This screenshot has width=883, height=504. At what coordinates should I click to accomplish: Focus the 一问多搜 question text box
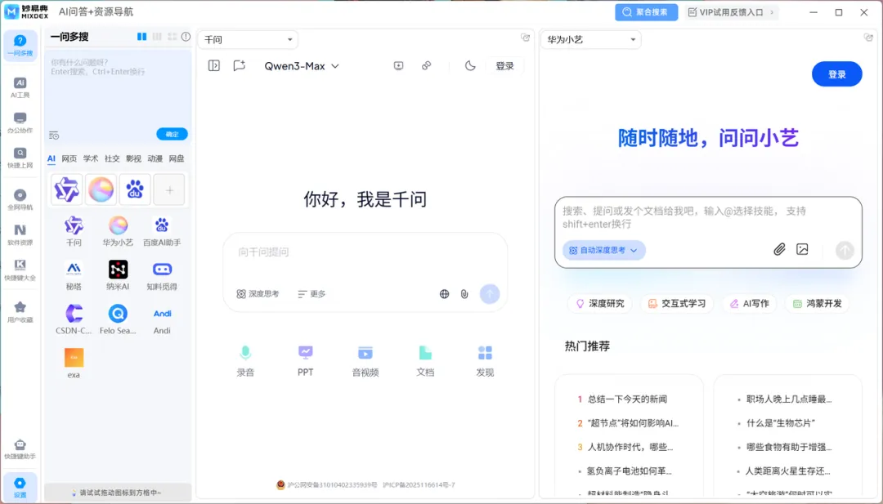118,89
